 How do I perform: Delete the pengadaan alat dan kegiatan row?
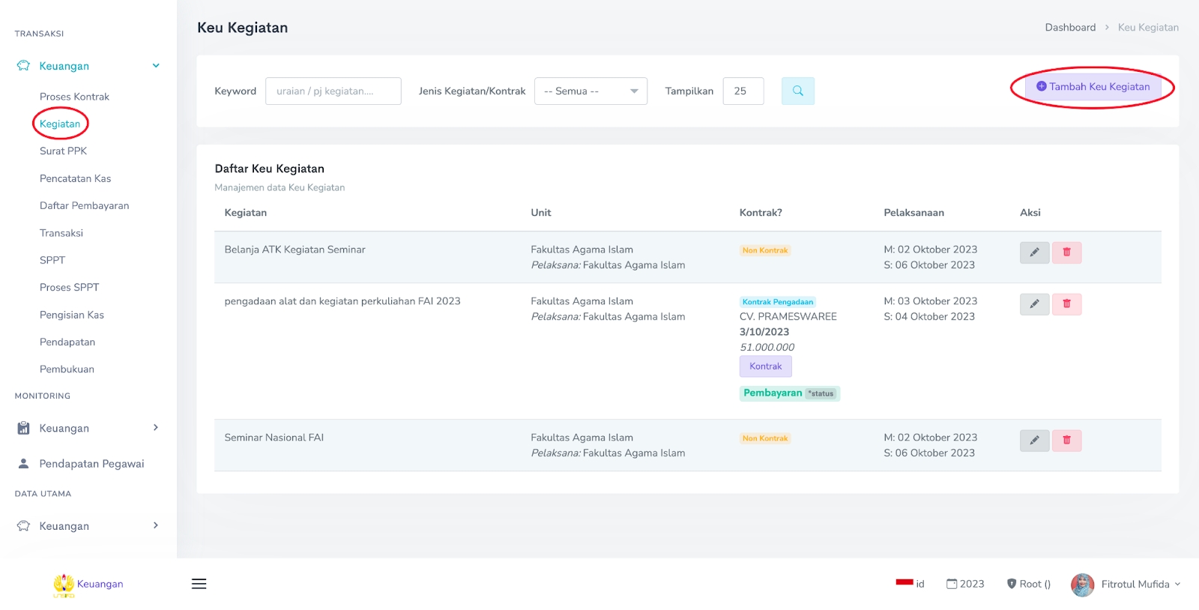(1066, 304)
